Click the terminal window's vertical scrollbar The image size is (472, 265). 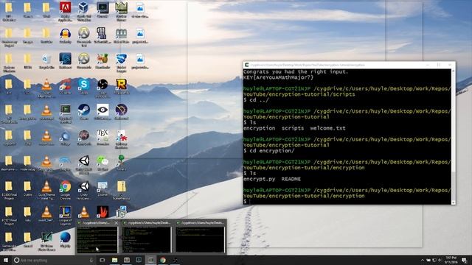[x=454, y=137]
